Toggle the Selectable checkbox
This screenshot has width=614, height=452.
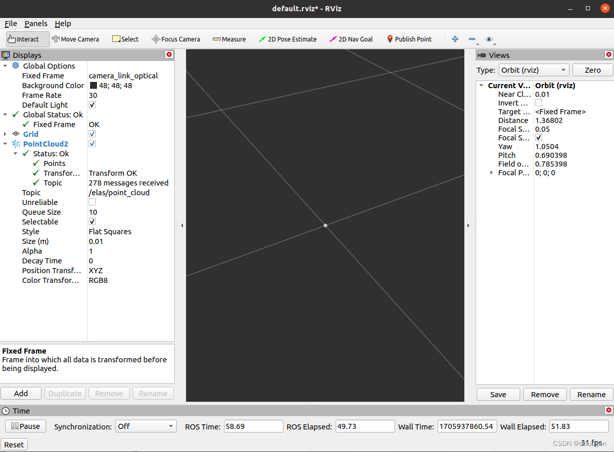click(92, 222)
